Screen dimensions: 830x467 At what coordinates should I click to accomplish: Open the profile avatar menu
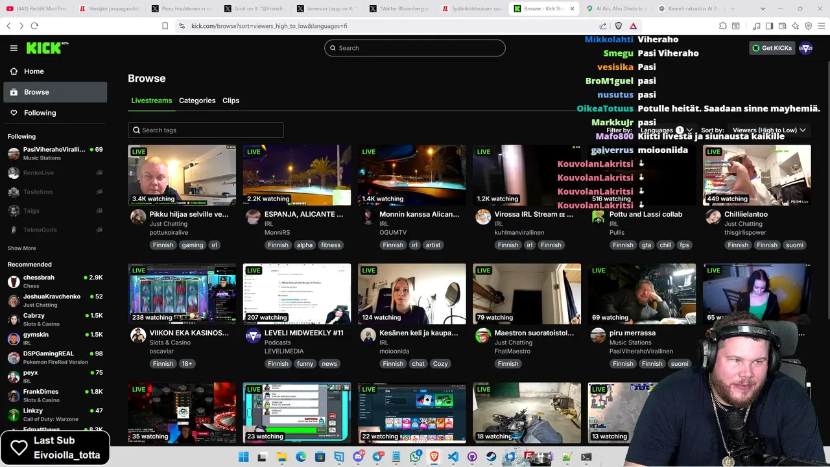805,48
